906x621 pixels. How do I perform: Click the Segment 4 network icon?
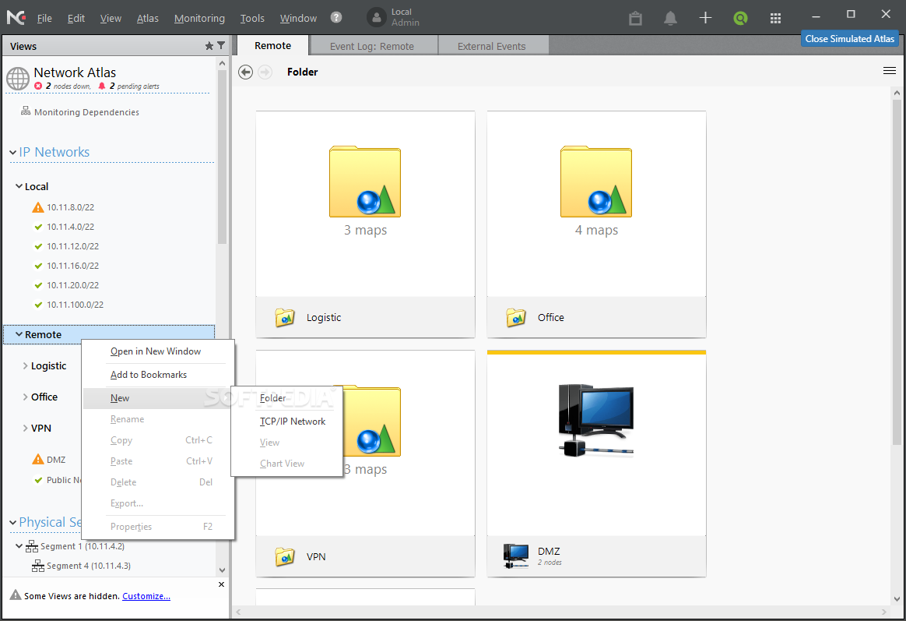pos(38,566)
